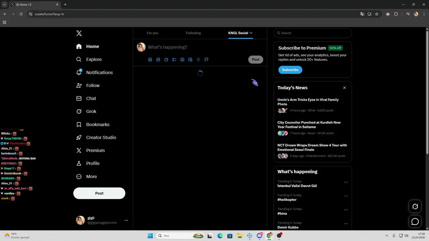Click the large white Post button
The height and width of the screenshot is (241, 429).
pos(99,193)
